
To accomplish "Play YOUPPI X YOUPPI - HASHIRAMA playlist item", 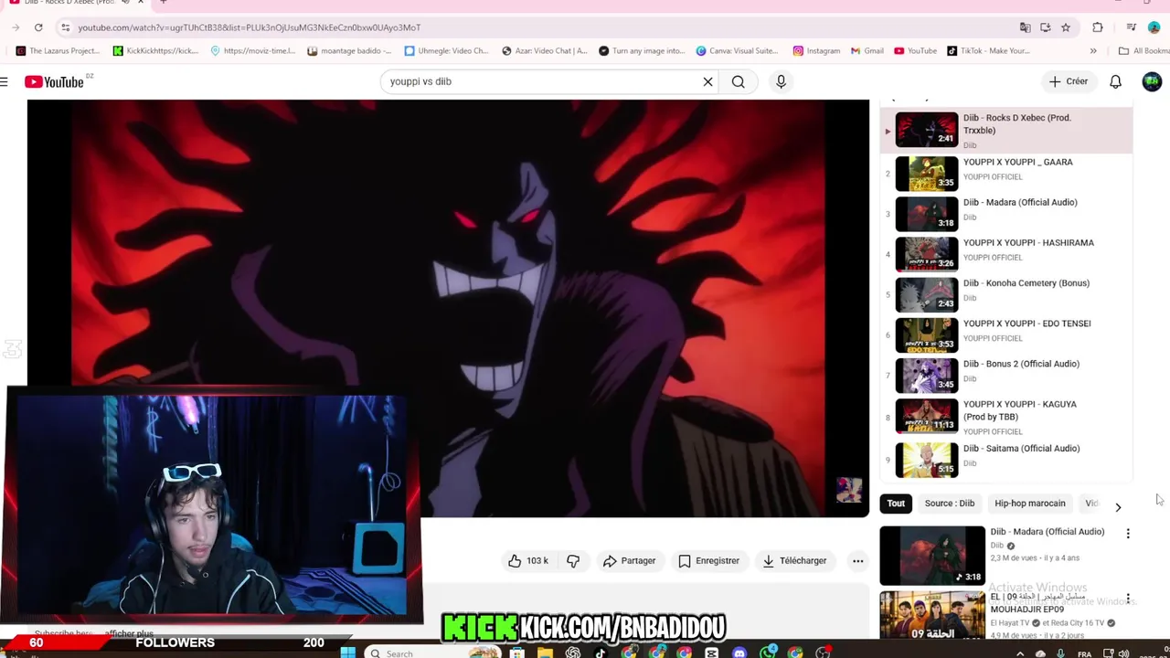I will (x=1005, y=253).
